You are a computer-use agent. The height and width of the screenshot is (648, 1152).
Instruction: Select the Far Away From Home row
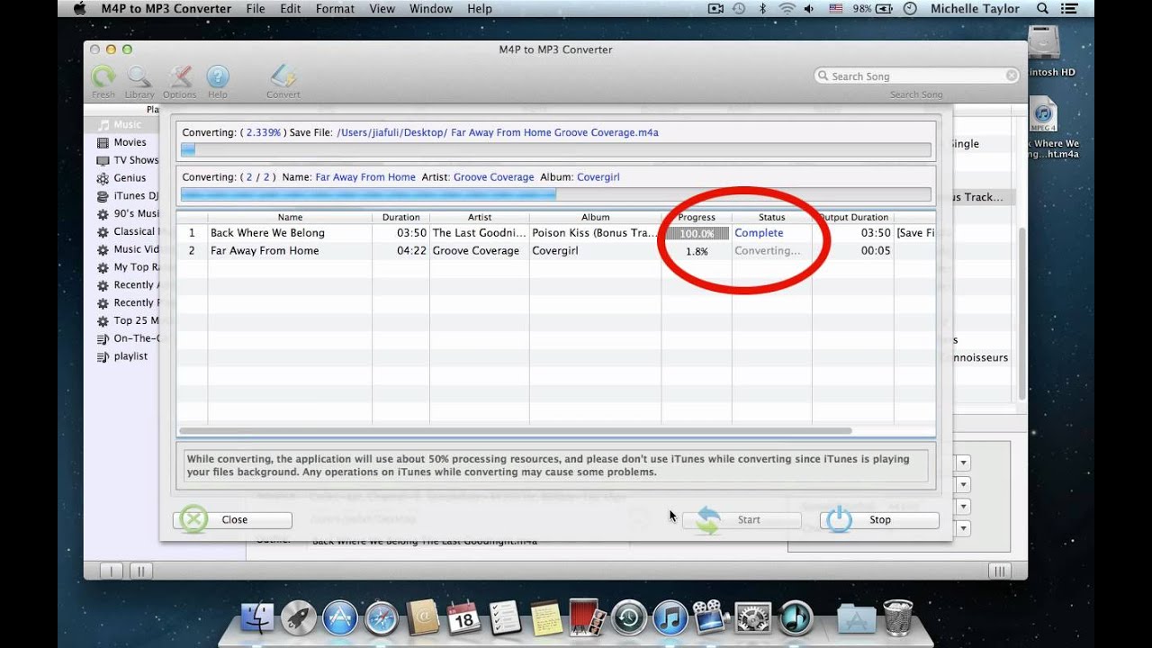coord(555,251)
